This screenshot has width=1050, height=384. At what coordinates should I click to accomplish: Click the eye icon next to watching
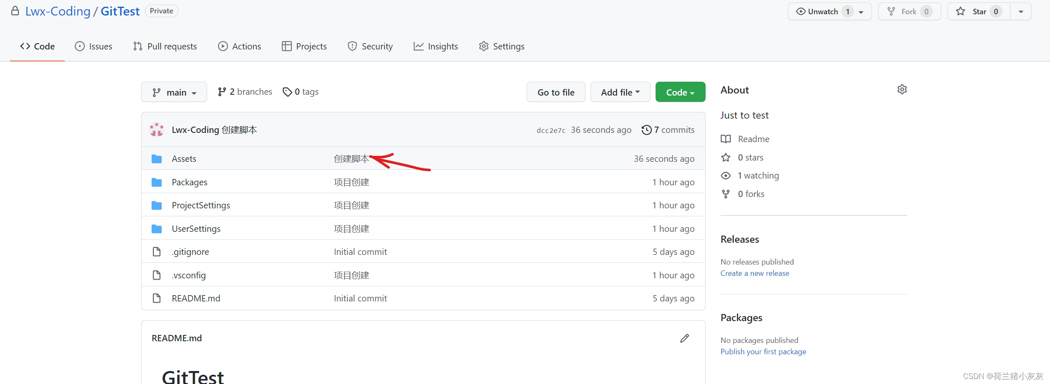coord(726,176)
